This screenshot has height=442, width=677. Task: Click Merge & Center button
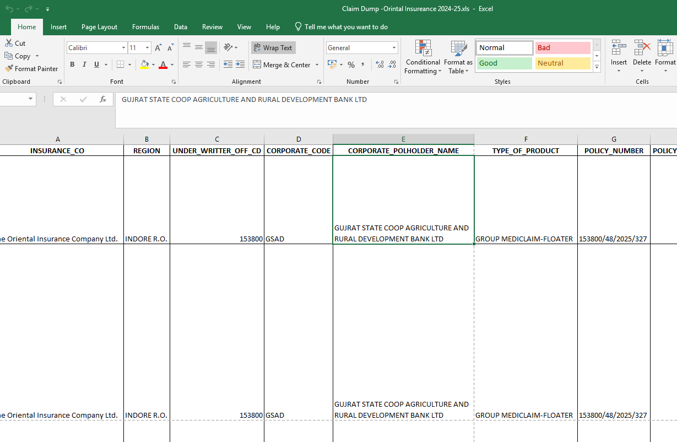coord(282,64)
